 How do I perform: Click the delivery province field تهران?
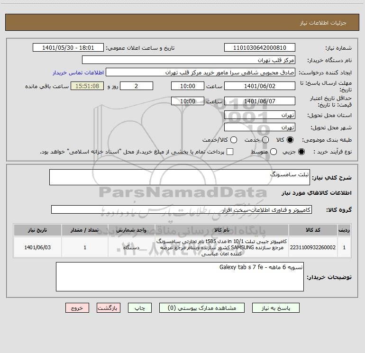[x=260, y=115]
